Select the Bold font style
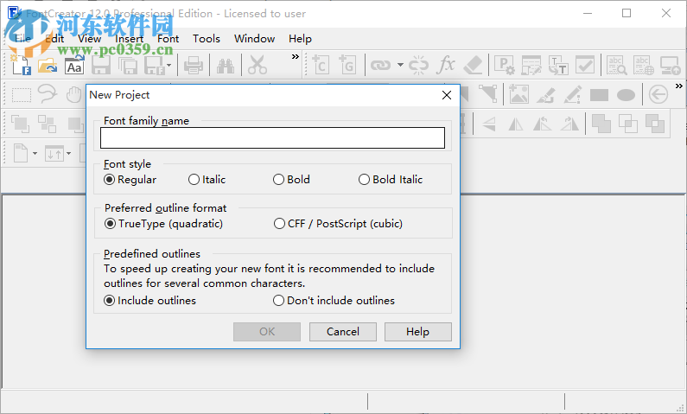The height and width of the screenshot is (414, 687). 291,180
